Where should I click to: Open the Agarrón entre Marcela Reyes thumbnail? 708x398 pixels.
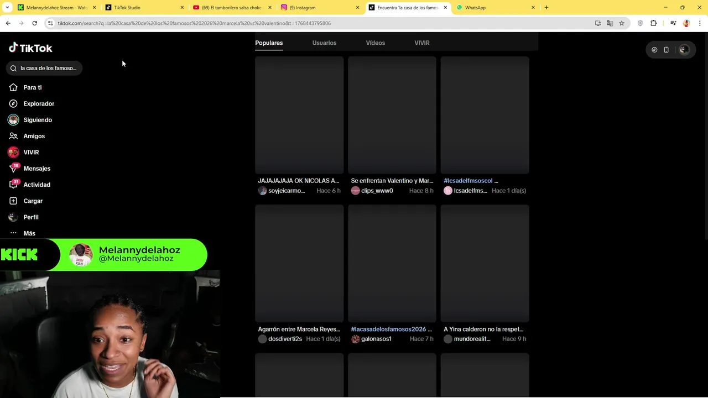(299, 264)
